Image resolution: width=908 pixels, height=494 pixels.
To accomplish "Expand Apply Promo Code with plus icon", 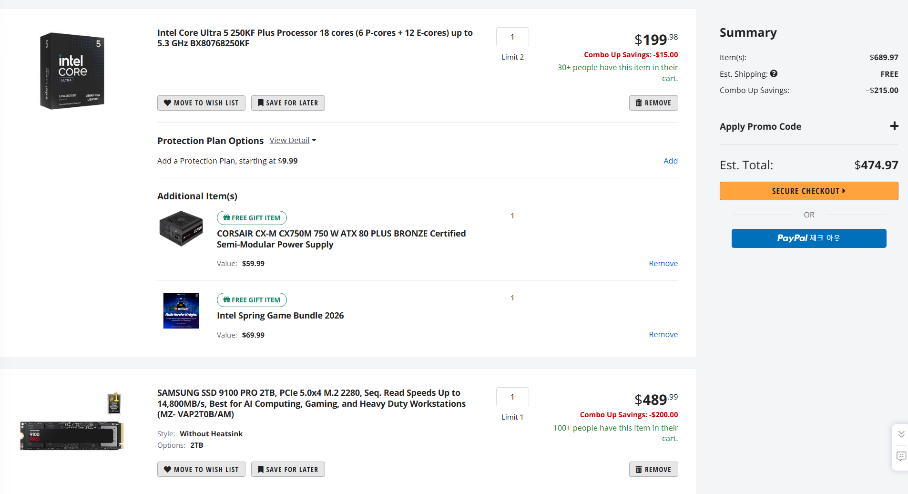I will point(894,126).
